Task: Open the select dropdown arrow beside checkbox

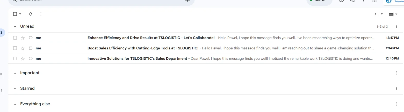Action: 20,14
